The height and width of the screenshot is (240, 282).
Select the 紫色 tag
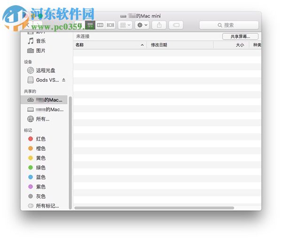pyautogui.click(x=40, y=187)
